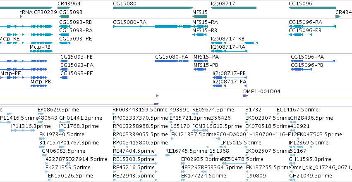Image resolution: width=352 pixels, height=182 pixels.
Task: Select EST GH21049.3prime
Action: [x=311, y=176]
